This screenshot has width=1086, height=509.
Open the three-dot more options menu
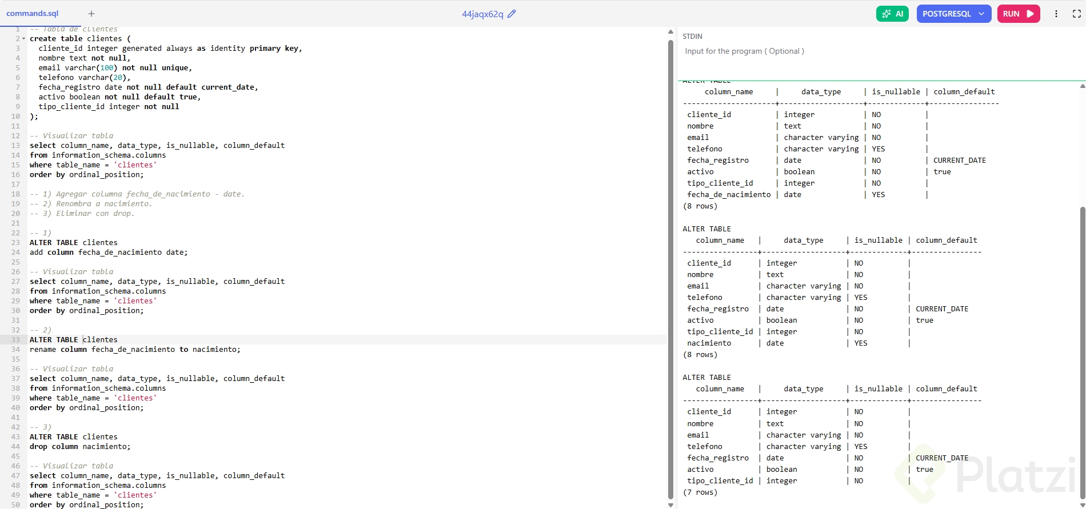(1056, 14)
